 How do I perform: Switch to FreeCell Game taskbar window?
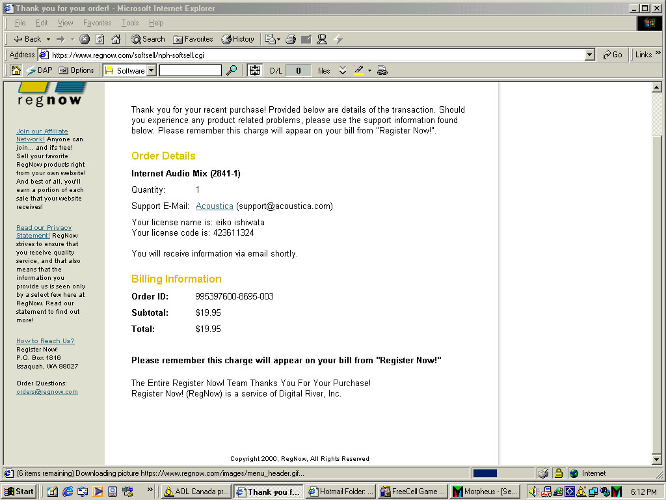pyautogui.click(x=413, y=492)
